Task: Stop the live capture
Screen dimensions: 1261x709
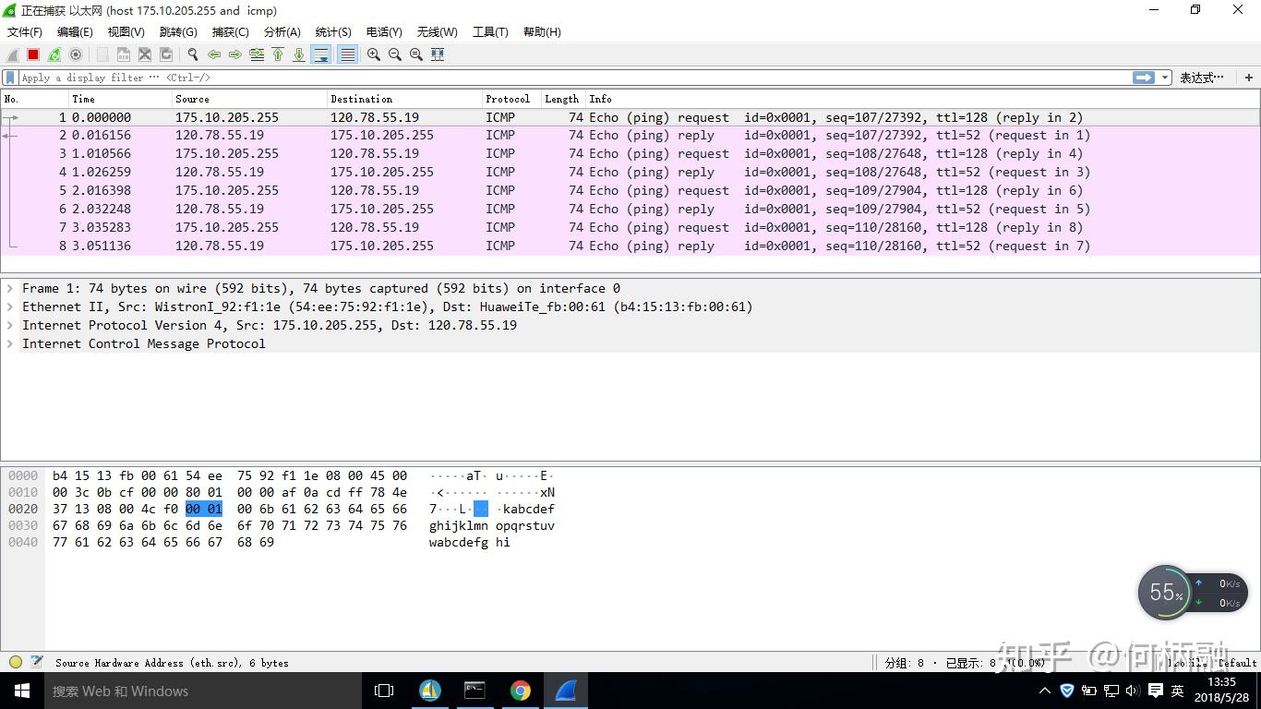Action: [31, 54]
